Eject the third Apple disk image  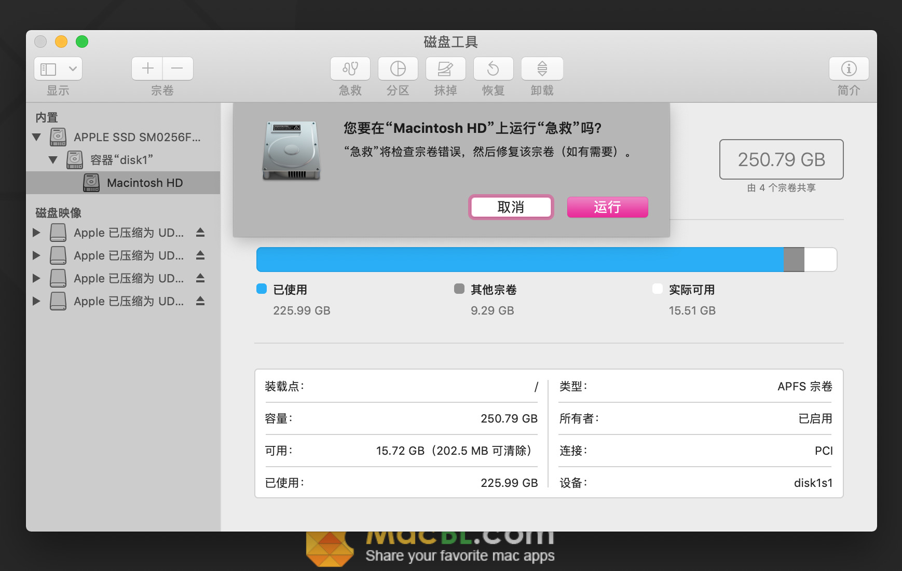point(200,278)
